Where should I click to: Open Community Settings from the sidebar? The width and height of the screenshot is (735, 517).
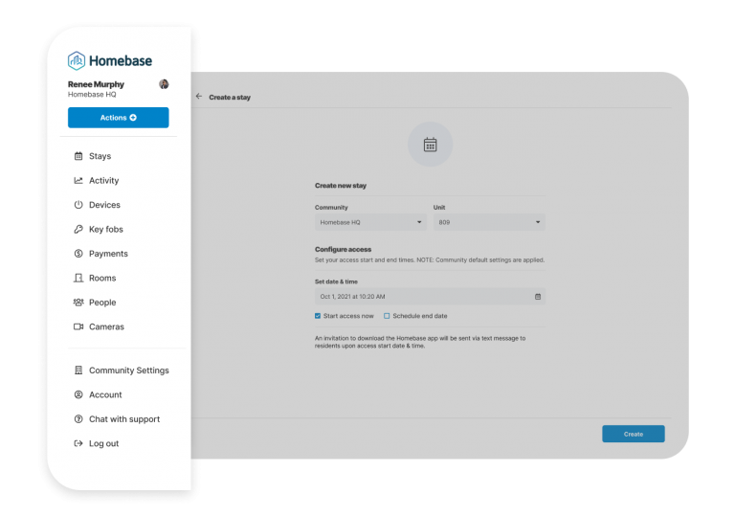128,371
